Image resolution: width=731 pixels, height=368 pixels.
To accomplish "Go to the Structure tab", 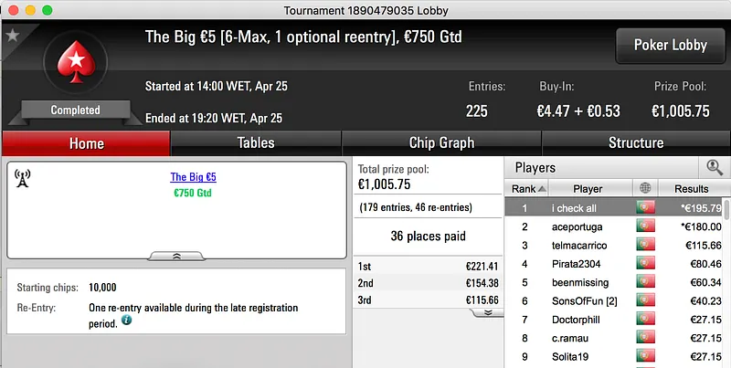I will pos(635,143).
